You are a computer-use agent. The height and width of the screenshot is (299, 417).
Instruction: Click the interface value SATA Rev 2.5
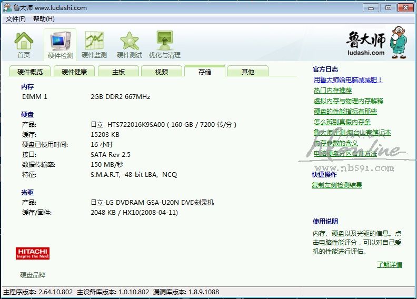111,155
